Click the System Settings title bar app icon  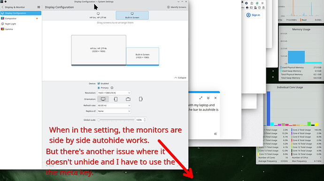coord(2,1)
